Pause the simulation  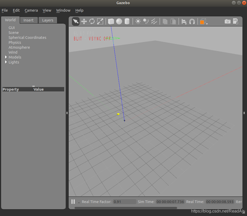coord(73,201)
